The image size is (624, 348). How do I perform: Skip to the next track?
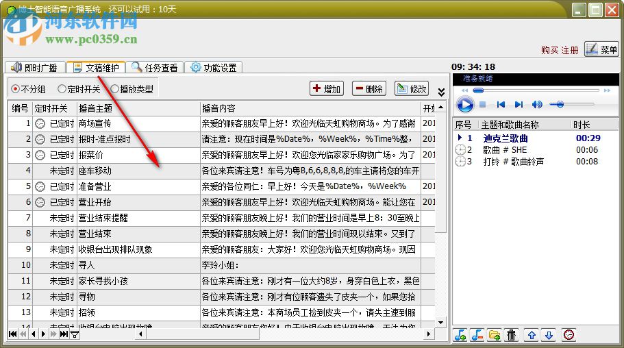pyautogui.click(x=519, y=104)
